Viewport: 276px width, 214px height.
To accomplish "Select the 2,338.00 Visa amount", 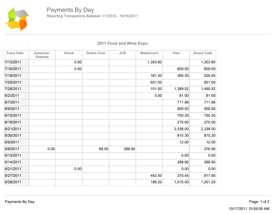I will [x=181, y=129].
